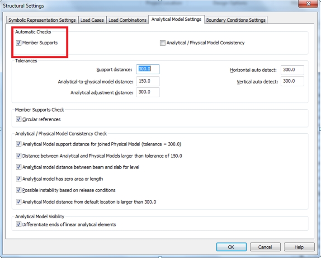Screen dimensions: 321x258
Task: Uncheck Differentiate ends of linear analytical elements
Action: (19, 225)
